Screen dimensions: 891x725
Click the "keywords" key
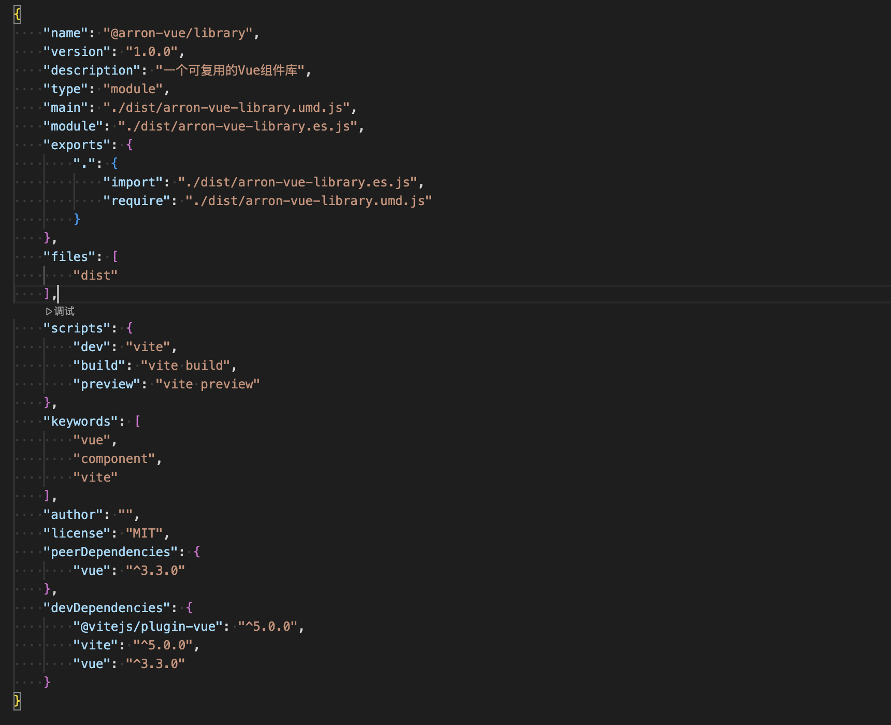click(x=81, y=422)
